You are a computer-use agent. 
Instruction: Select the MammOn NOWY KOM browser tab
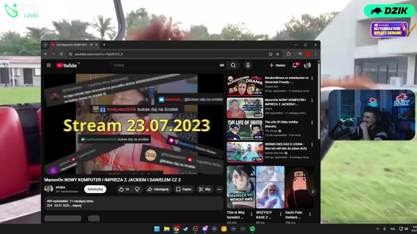[72, 45]
